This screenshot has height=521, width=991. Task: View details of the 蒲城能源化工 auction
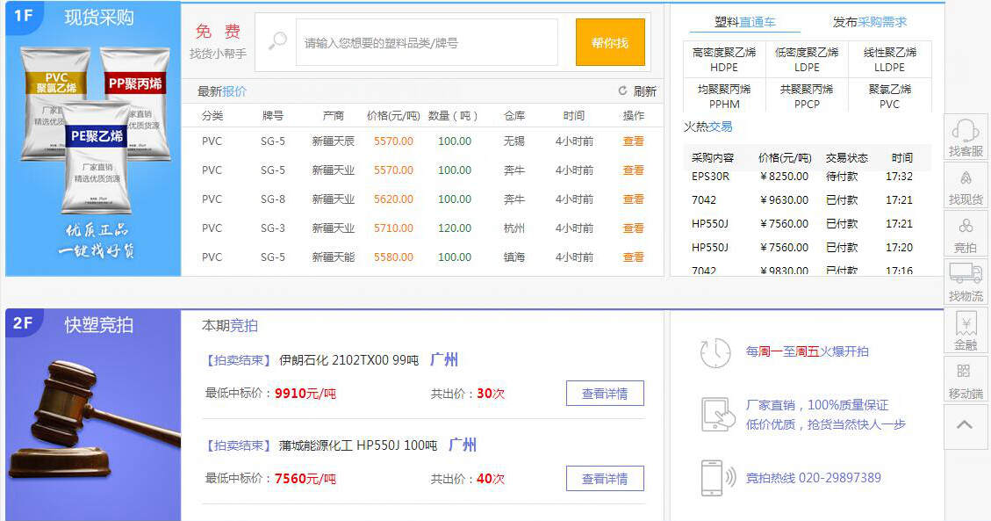(605, 479)
